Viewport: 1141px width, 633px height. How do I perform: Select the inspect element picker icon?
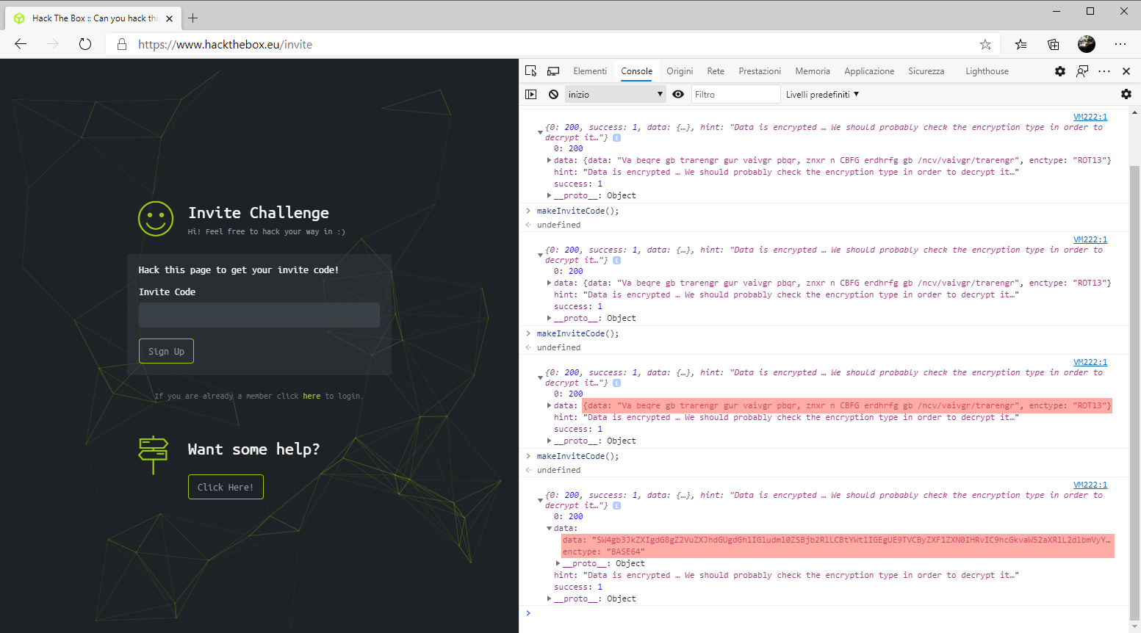click(x=531, y=71)
